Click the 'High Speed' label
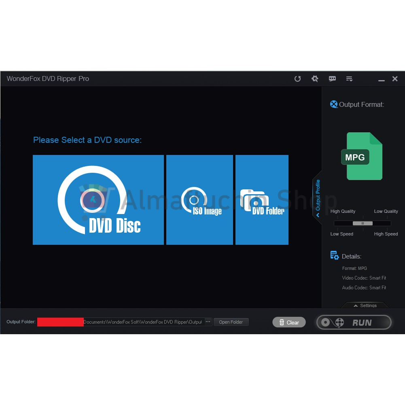 386,234
